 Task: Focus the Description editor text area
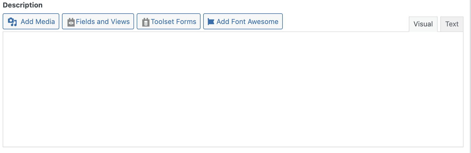coord(233,89)
